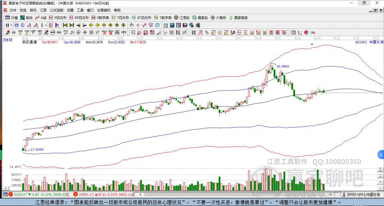Open the 设置 menu
This screenshot has height=206, width=384.
point(70,10)
